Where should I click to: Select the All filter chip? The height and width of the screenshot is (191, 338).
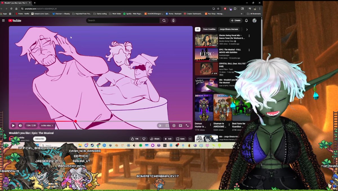198,29
